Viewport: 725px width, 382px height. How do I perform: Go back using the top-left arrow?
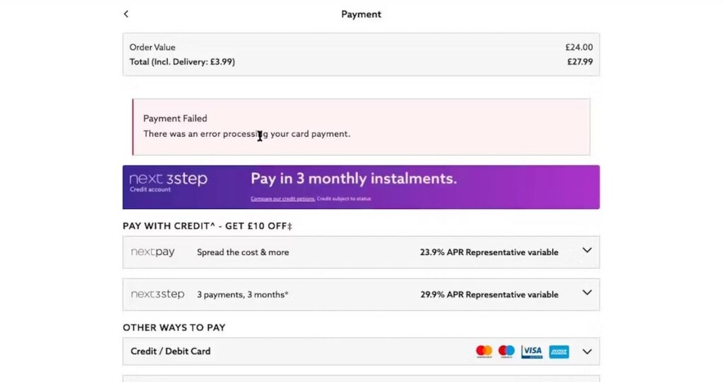tap(126, 14)
